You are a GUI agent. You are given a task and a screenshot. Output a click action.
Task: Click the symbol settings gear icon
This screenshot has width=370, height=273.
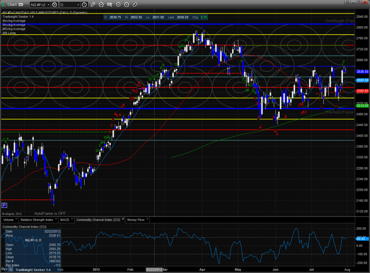pos(55,5)
